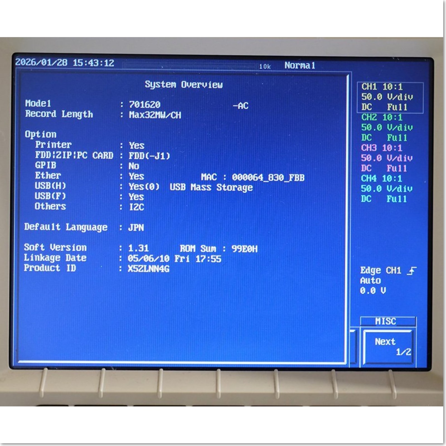The image size is (446, 446).
Task: Select the Printer option row label
Action: (x=53, y=145)
